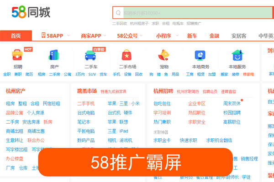Screen dimensions: 274x182
Task: Expand the 58APP dropdown arrow
Action: coord(68,35)
